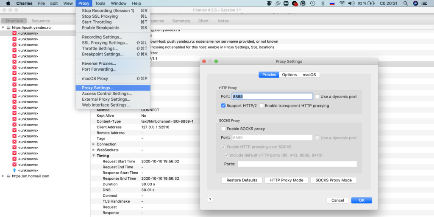Click the blue upload arrow request icon
Screen dimensions: 434x217
click(x=14, y=170)
